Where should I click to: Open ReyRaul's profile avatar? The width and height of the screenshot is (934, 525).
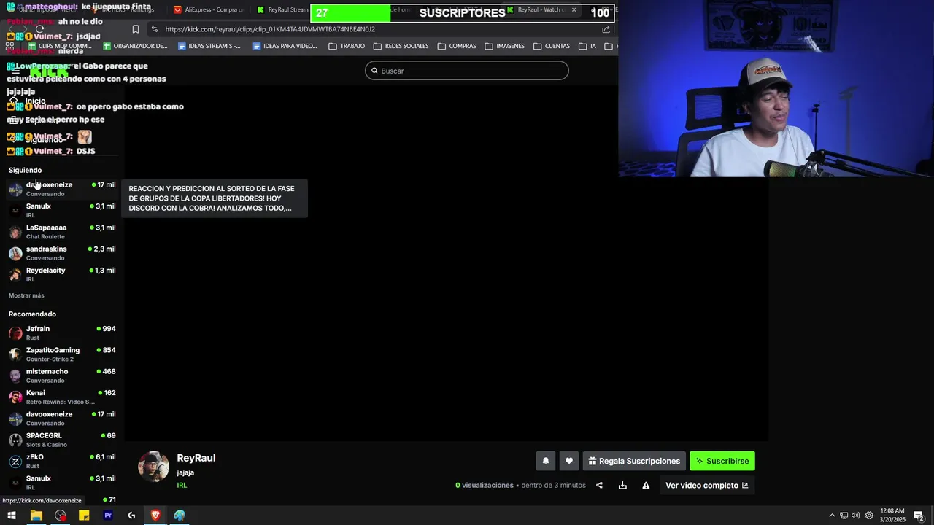click(153, 467)
